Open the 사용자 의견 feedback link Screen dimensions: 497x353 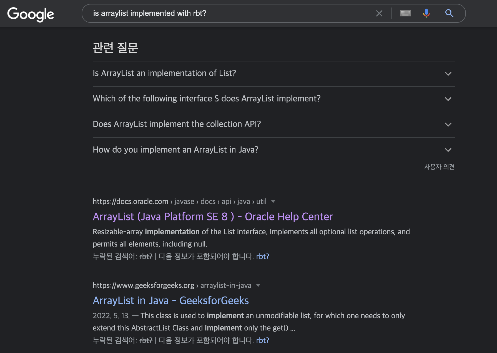[439, 167]
